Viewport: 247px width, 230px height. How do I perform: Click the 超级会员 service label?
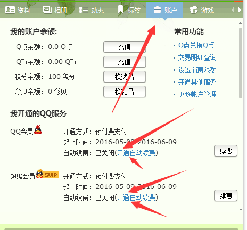click(x=23, y=176)
